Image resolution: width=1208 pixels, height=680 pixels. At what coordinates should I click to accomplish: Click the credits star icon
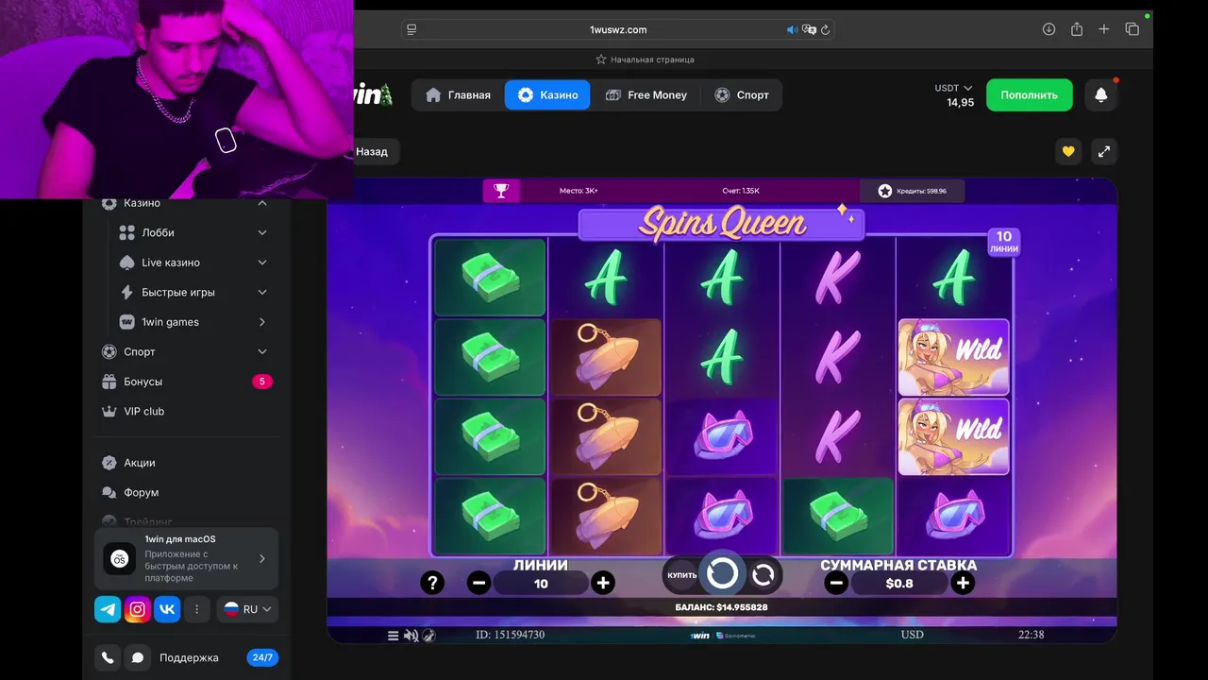point(884,191)
